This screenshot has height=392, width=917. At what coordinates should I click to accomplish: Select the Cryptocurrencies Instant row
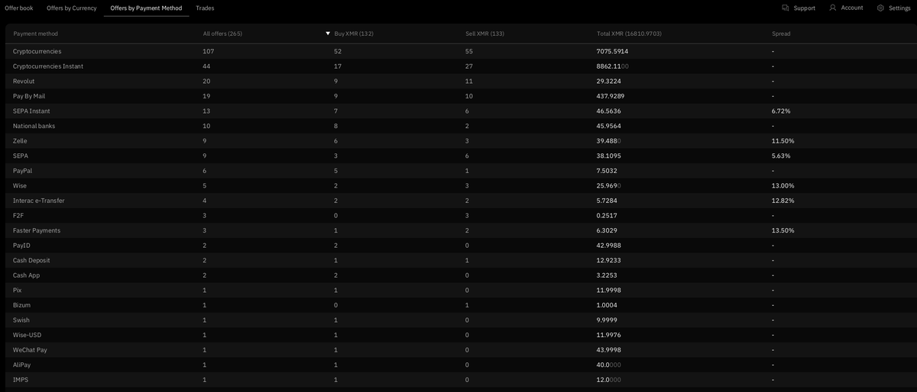point(461,66)
